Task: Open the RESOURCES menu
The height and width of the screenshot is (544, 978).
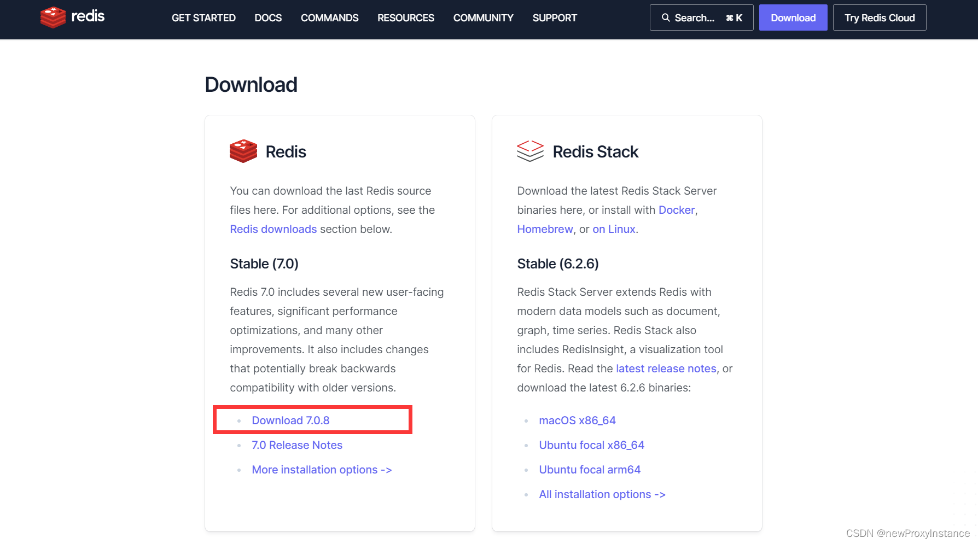Action: 405,17
